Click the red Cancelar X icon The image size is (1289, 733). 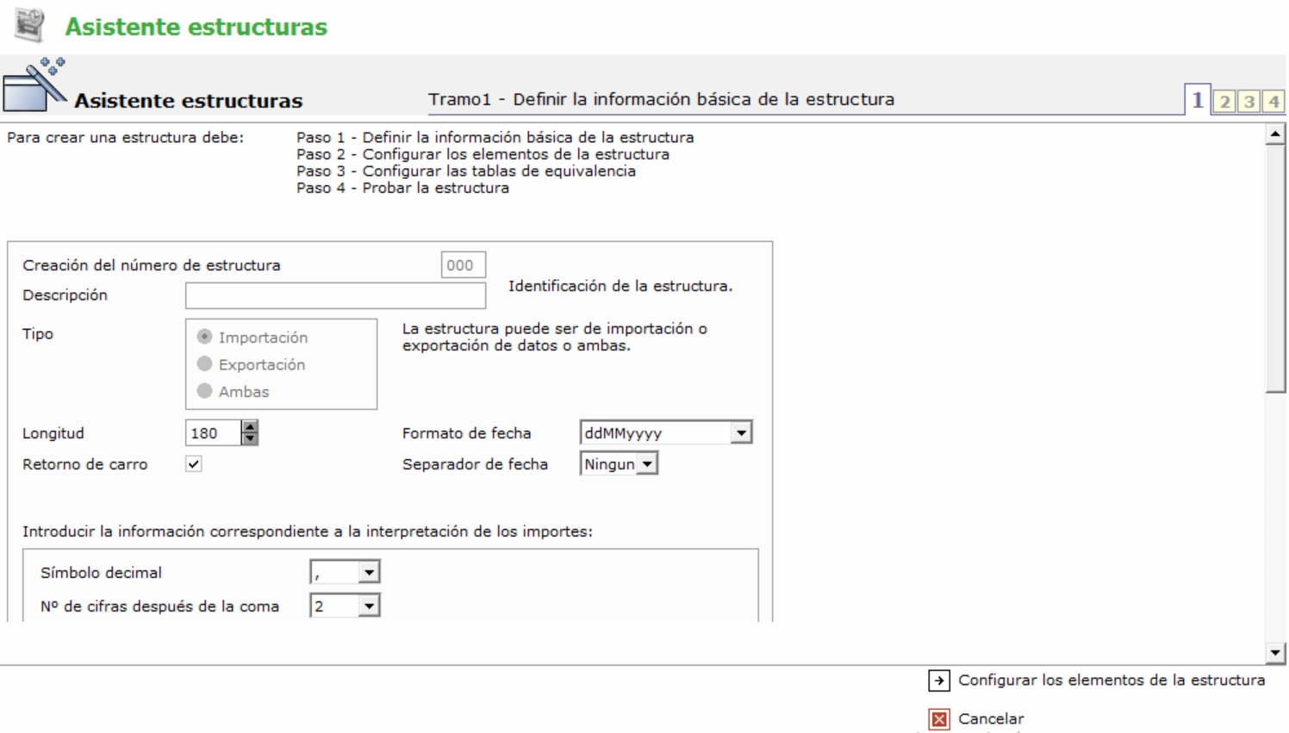pos(939,718)
